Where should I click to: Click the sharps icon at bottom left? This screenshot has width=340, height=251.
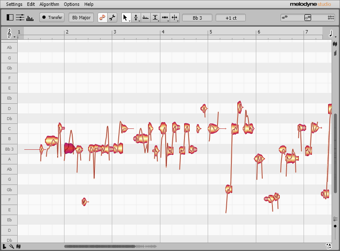pyautogui.click(x=18, y=246)
